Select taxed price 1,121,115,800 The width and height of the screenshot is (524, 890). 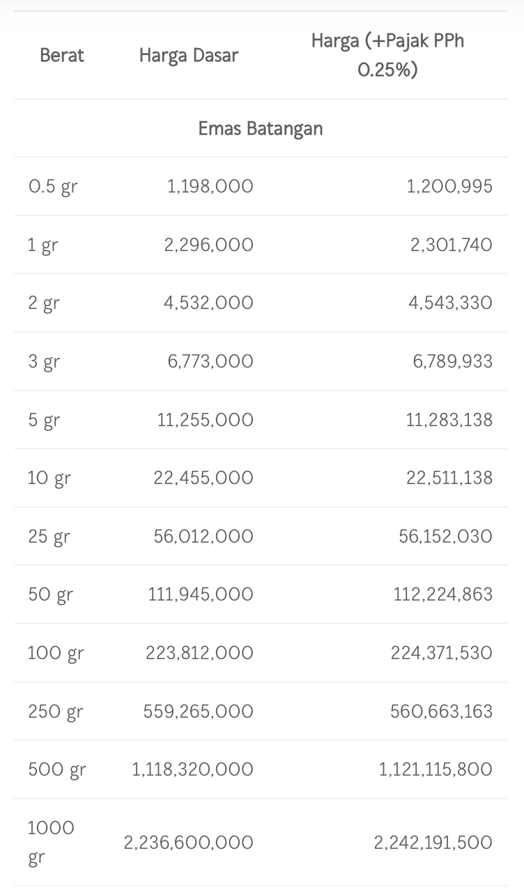click(436, 769)
